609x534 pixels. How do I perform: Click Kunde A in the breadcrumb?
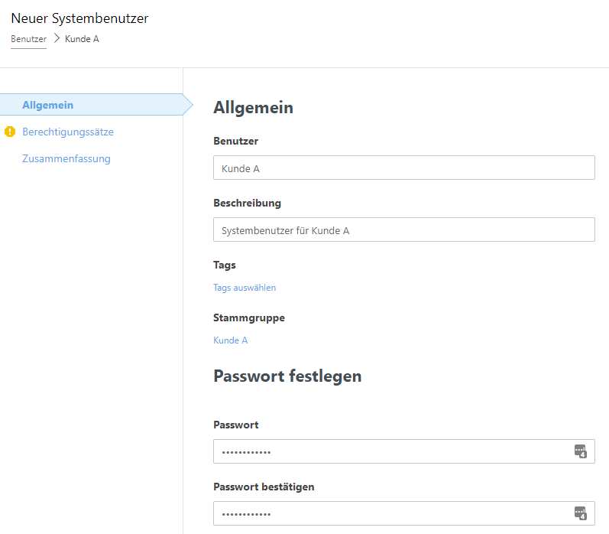point(82,39)
